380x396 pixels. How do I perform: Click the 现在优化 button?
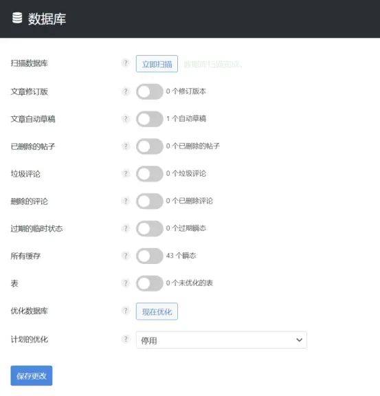[157, 311]
